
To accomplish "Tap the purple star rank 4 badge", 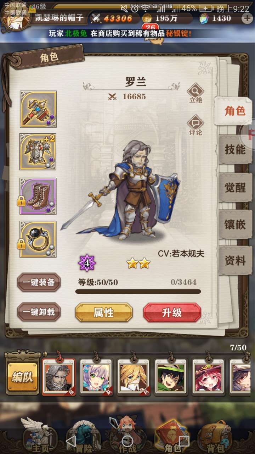I will click(x=87, y=264).
